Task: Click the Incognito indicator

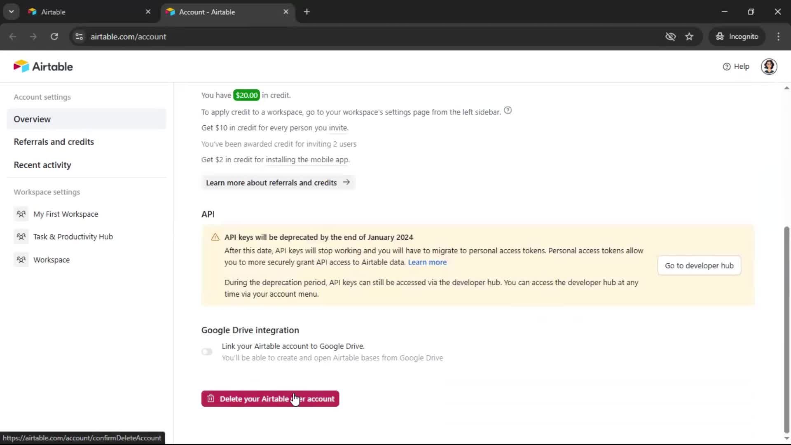Action: click(737, 36)
